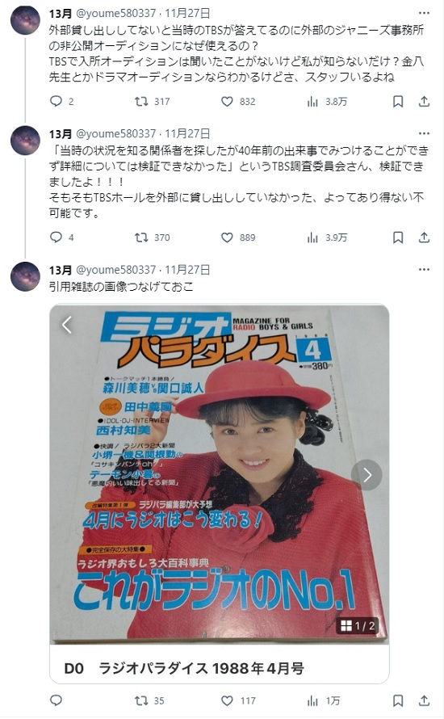Image resolution: width=444 pixels, height=719 pixels.
Task: Open more options on the first tweet
Action: tap(425, 13)
